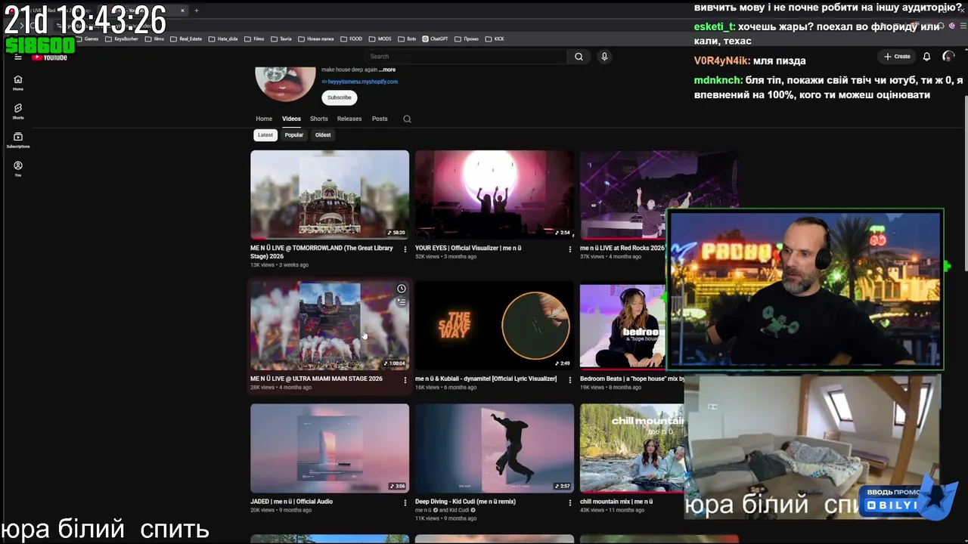This screenshot has height=544, width=968.
Task: Open the YouTube hamburger guide menu
Action: pos(18,57)
